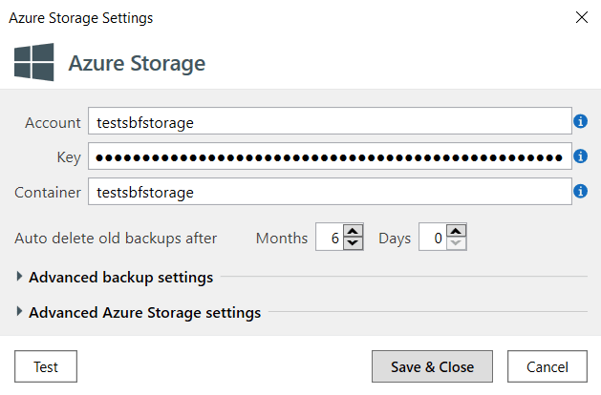Click into the masked Key field
Image resolution: width=601 pixels, height=395 pixels.
329,156
